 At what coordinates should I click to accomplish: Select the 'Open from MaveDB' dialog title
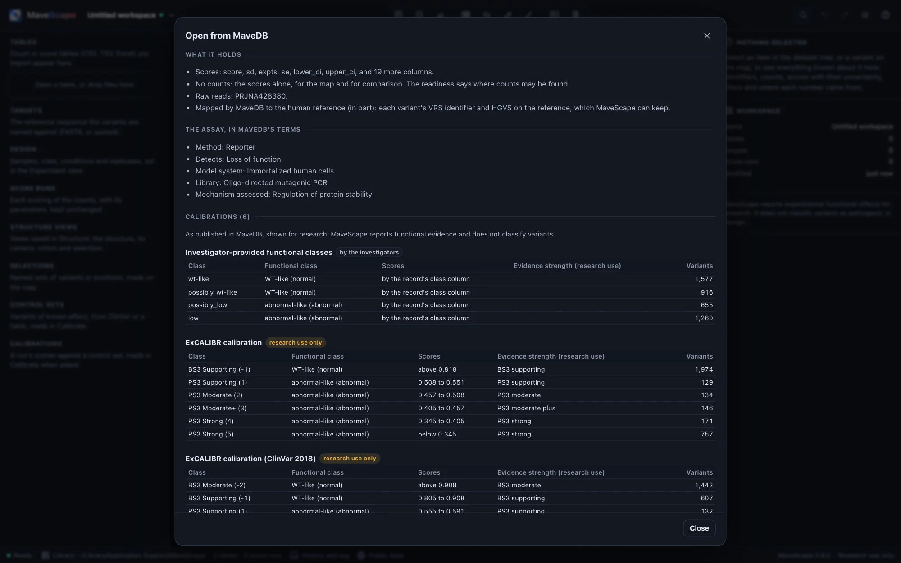click(227, 36)
